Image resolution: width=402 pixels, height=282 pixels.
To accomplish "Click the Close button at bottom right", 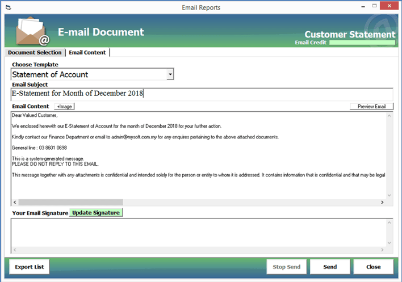I will click(x=373, y=267).
